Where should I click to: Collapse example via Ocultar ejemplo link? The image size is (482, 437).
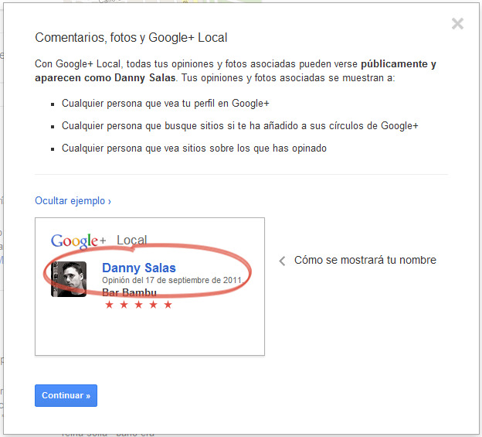pyautogui.click(x=73, y=201)
